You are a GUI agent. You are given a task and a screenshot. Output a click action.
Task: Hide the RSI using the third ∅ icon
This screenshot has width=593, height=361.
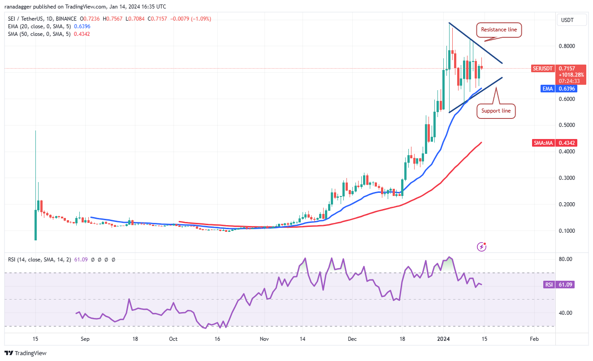pyautogui.click(x=107, y=259)
